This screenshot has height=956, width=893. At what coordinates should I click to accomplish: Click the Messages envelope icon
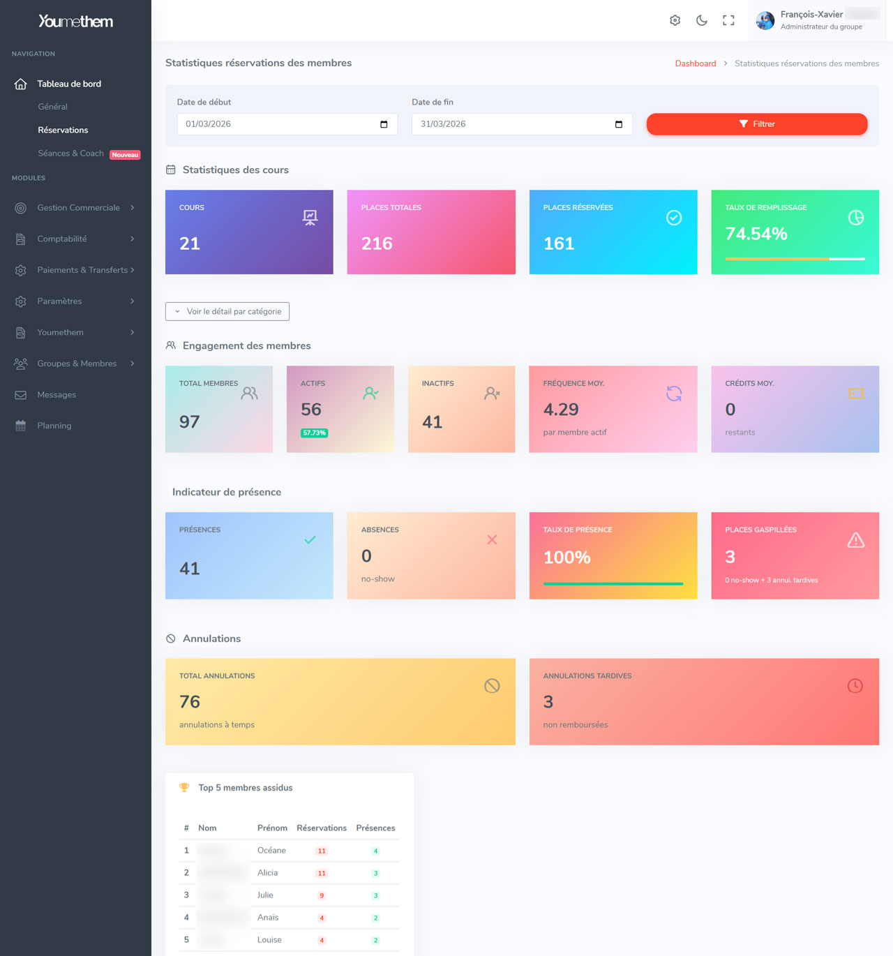tap(21, 395)
